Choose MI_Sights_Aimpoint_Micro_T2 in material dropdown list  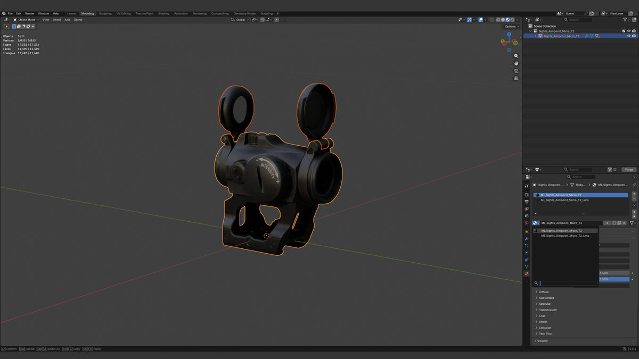coord(565,231)
